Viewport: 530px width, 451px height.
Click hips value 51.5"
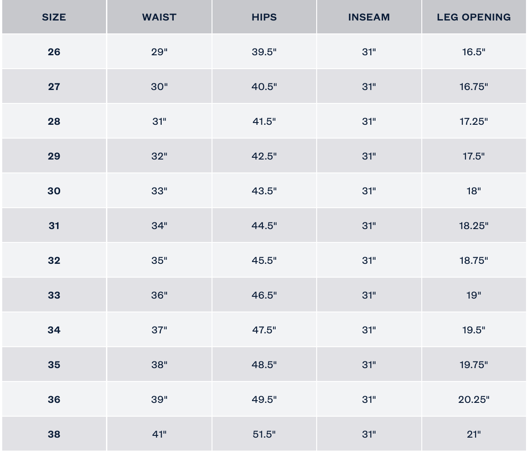pos(264,435)
